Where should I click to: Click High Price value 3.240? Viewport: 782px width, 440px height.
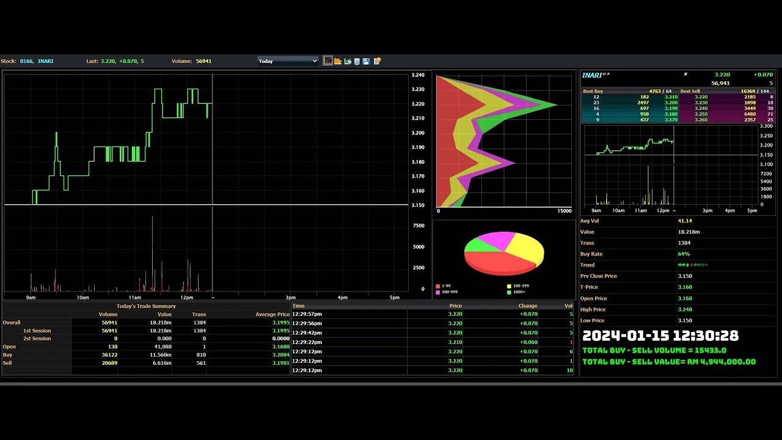(x=685, y=309)
